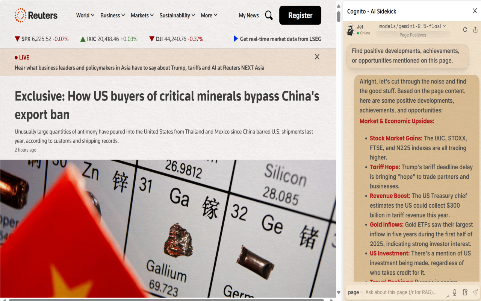Screen dimensions: 481x301
Task: Open the SPX 6,225.52 ticker
Action: 42,39
